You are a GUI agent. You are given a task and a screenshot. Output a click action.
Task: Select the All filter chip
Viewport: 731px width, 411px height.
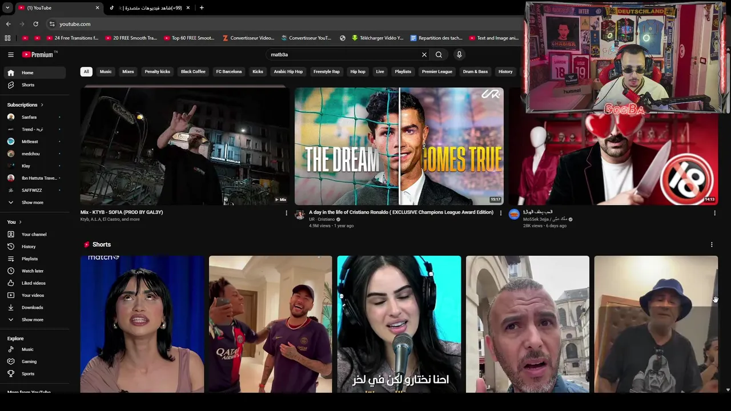[86, 71]
